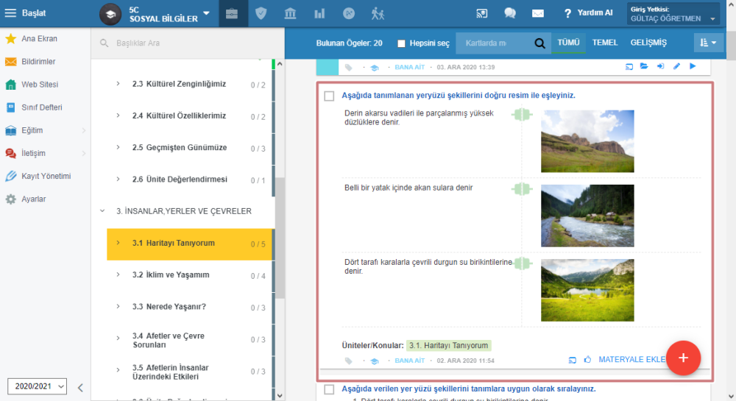Click the mountain lake photo thumbnail
The width and height of the screenshot is (736, 401).
tap(587, 291)
